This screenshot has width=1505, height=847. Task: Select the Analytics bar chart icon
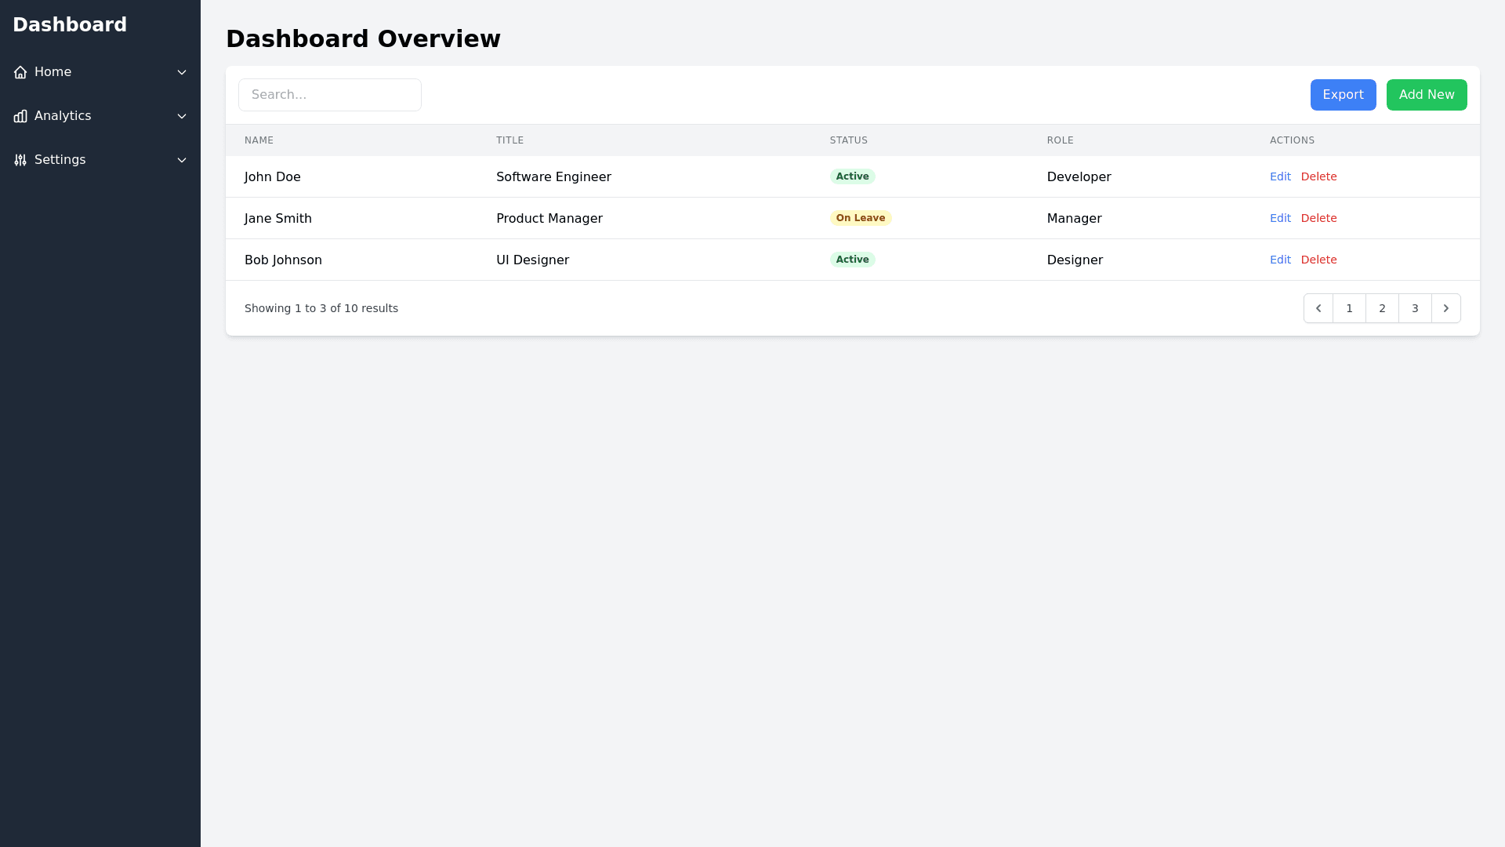point(20,115)
